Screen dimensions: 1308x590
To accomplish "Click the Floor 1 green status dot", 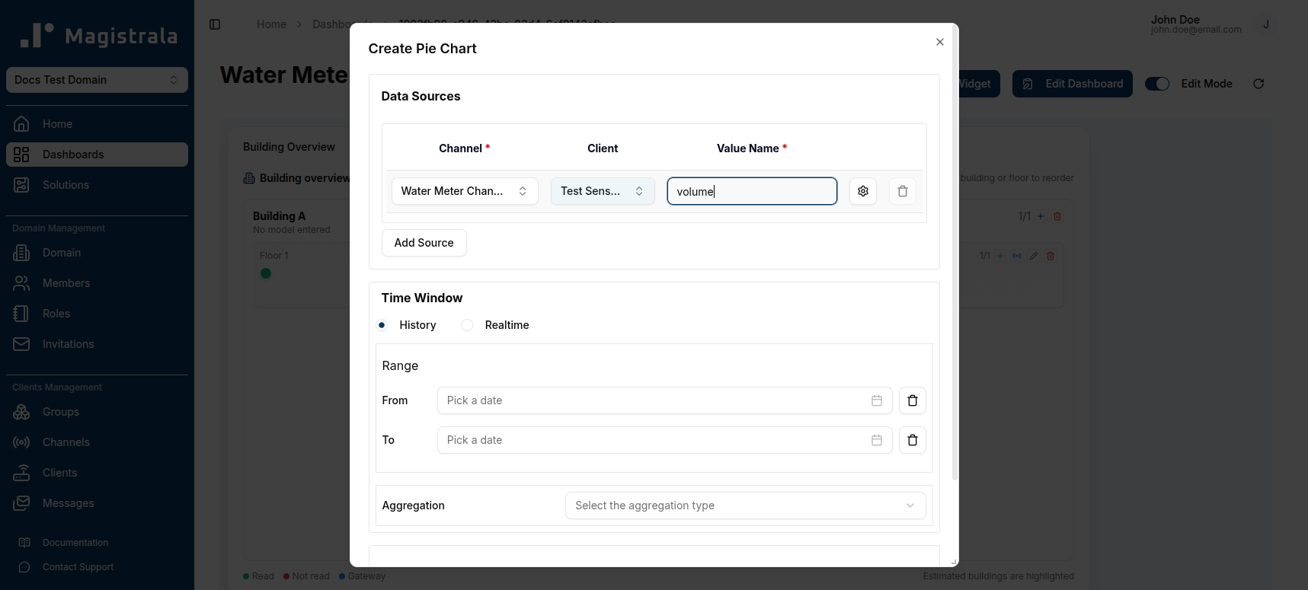I will point(266,273).
